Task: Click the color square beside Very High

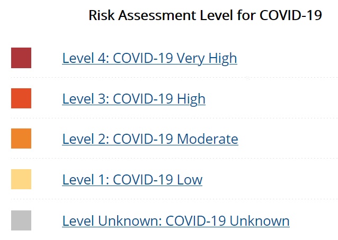Action: coord(21,58)
